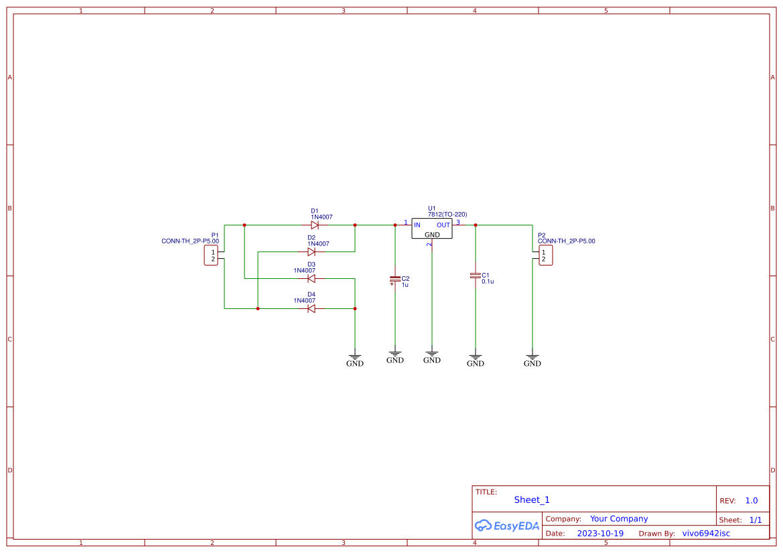Screen dimensions: 783x553
Task: Select the D2 diode symbol
Action: click(x=311, y=252)
